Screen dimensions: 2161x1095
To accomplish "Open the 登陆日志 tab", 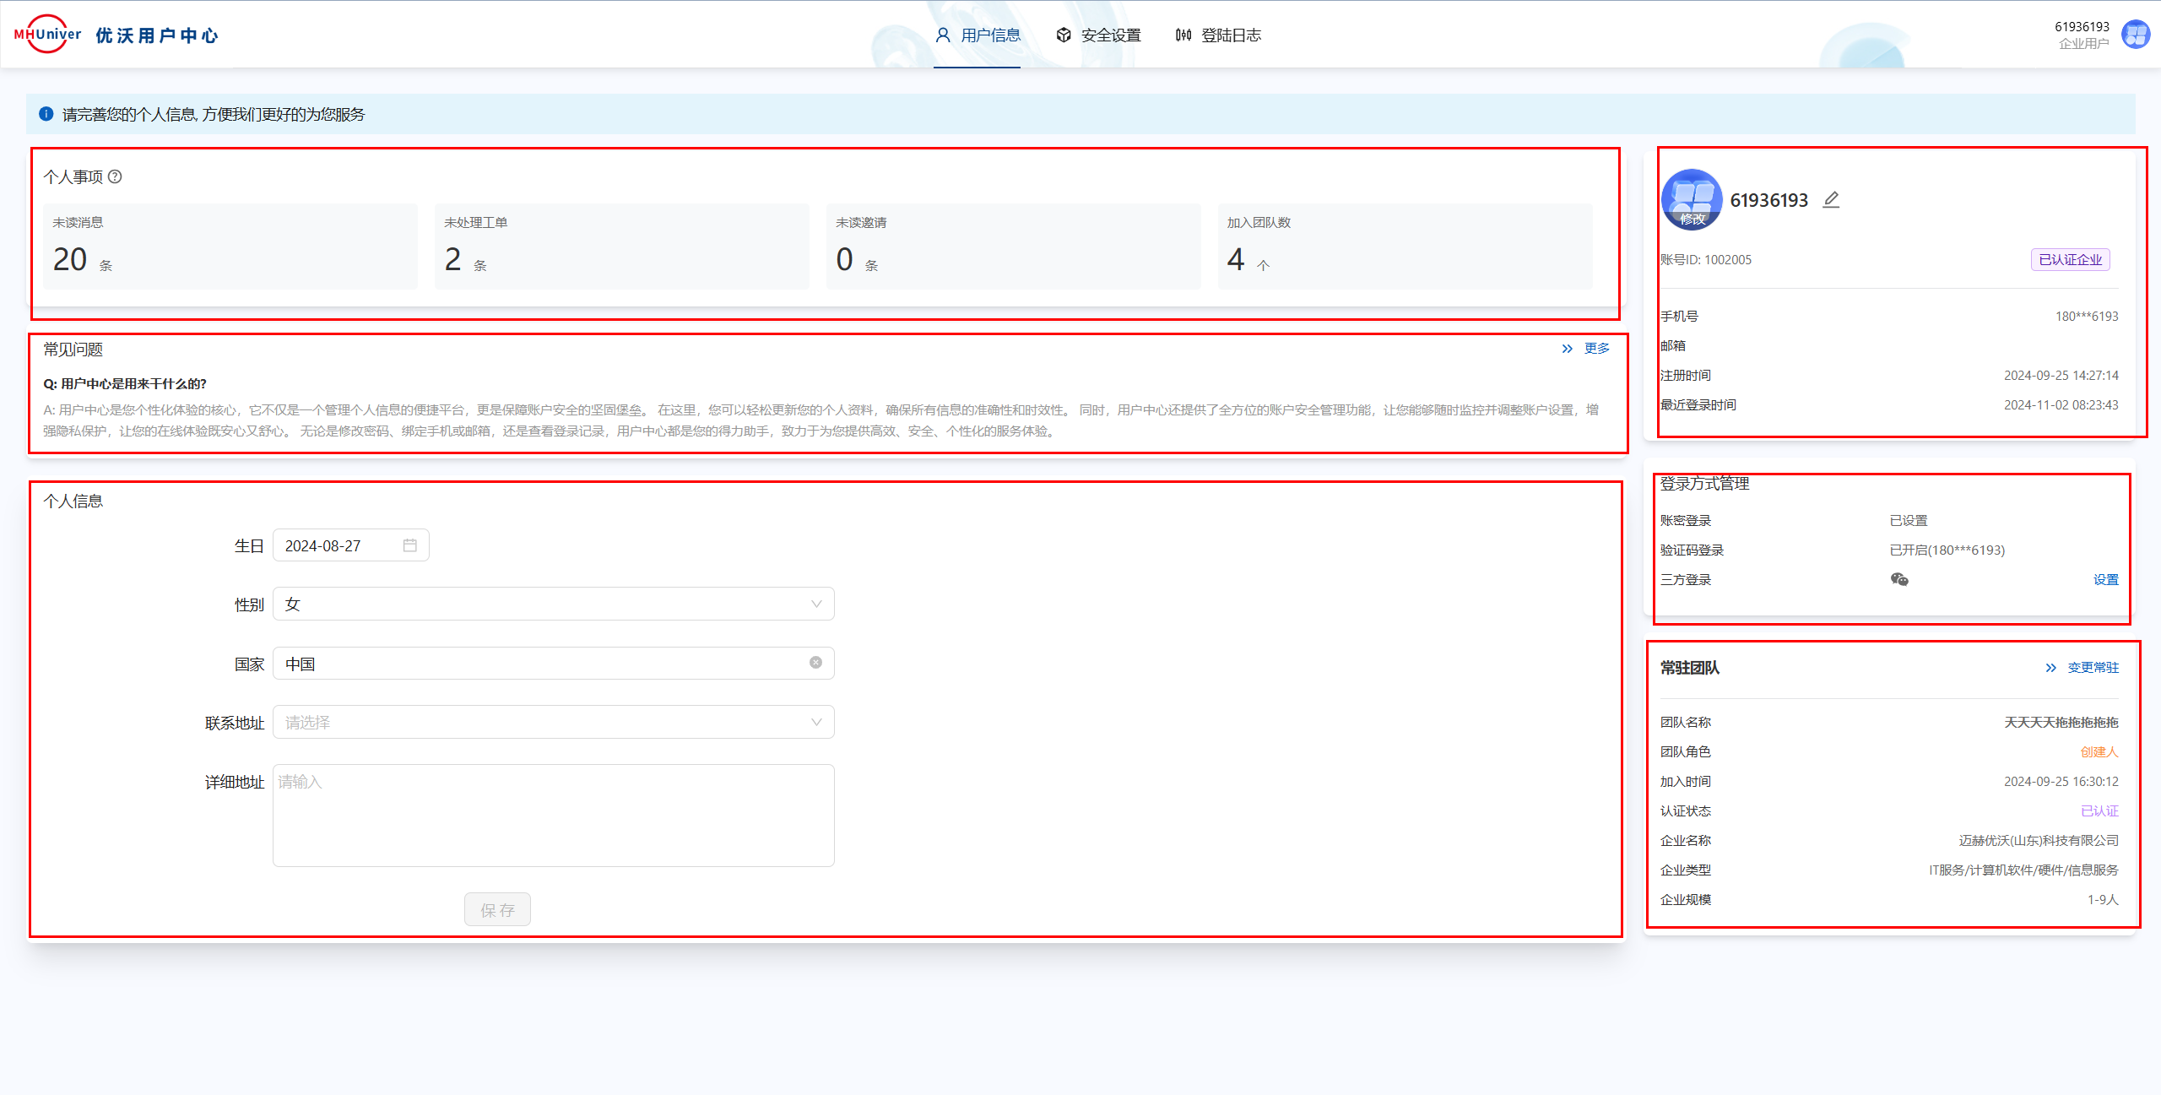I will pyautogui.click(x=1218, y=35).
